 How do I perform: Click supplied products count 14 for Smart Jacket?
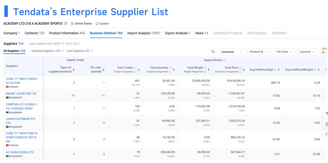tap(73, 95)
